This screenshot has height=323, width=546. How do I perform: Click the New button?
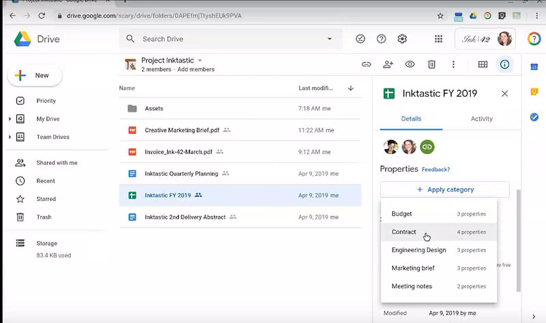(x=35, y=76)
